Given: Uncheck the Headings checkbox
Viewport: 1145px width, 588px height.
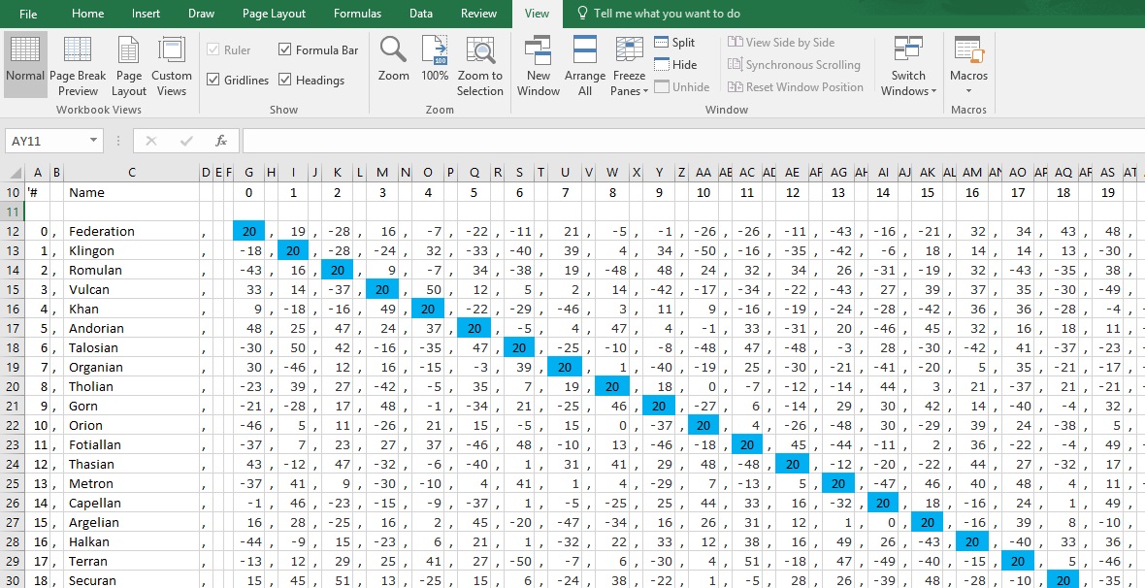Looking at the screenshot, I should click(284, 80).
